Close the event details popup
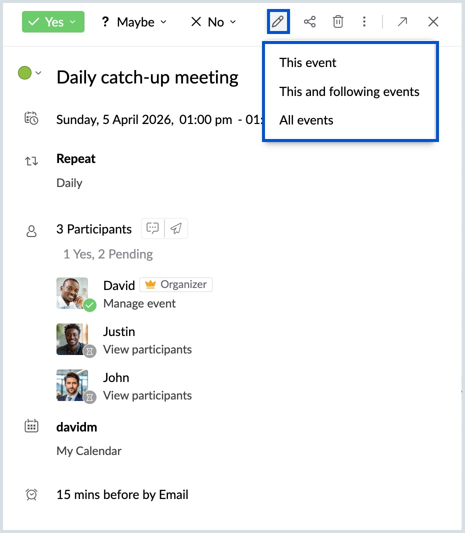Screen dimensions: 465x533 point(433,22)
